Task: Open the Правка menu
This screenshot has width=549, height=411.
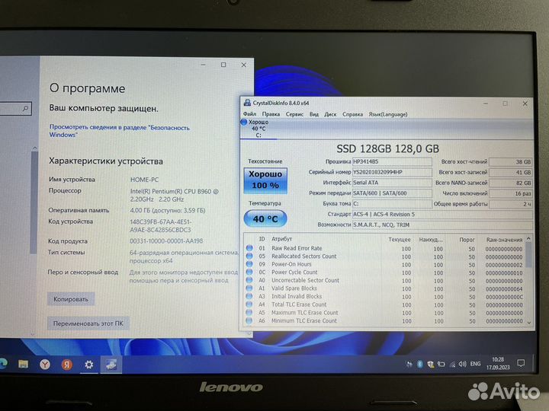Action: click(271, 114)
